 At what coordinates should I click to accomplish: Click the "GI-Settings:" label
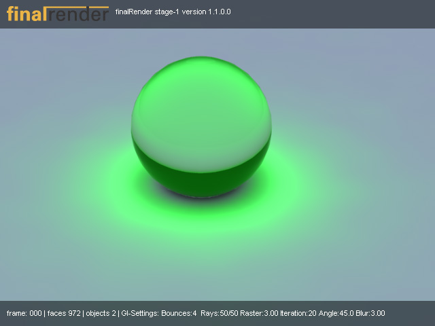pos(140,313)
